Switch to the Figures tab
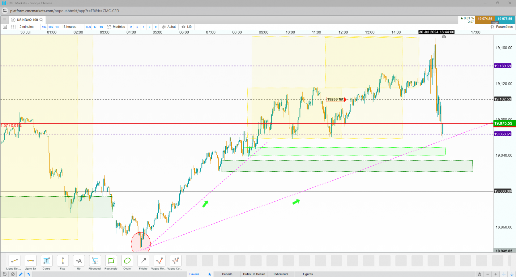The height and width of the screenshot is (277, 516). [x=308, y=274]
